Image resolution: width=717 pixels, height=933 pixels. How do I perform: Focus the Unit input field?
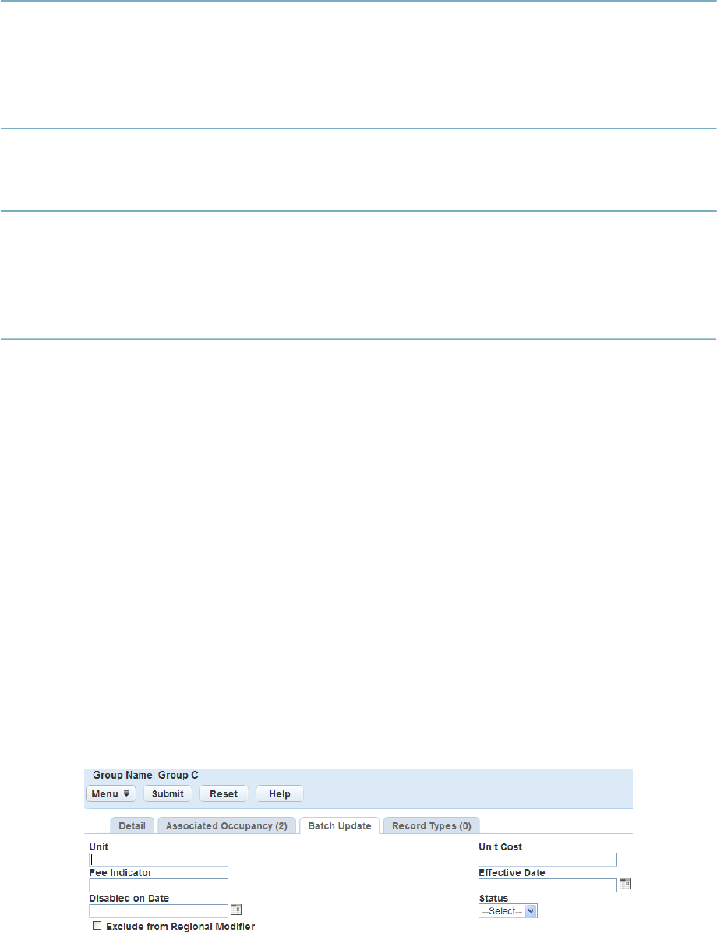(x=159, y=860)
